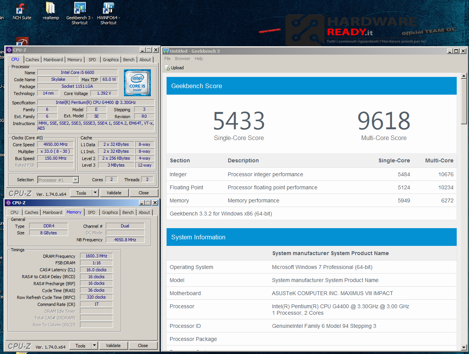Switch to Mainboard tab in top CPU-Z
This screenshot has height=354, width=469.
53,60
